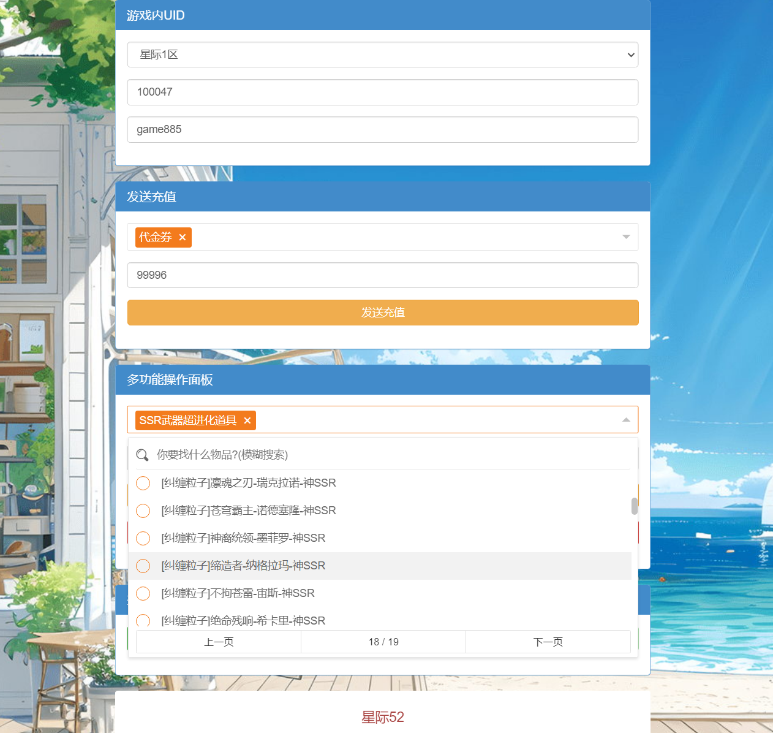Choose the 缔造者-纳格拉玛-神SSR option
The image size is (773, 733).
[x=243, y=566]
